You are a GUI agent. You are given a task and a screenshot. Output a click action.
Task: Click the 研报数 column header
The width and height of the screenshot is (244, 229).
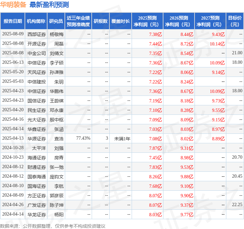coord(101,21)
